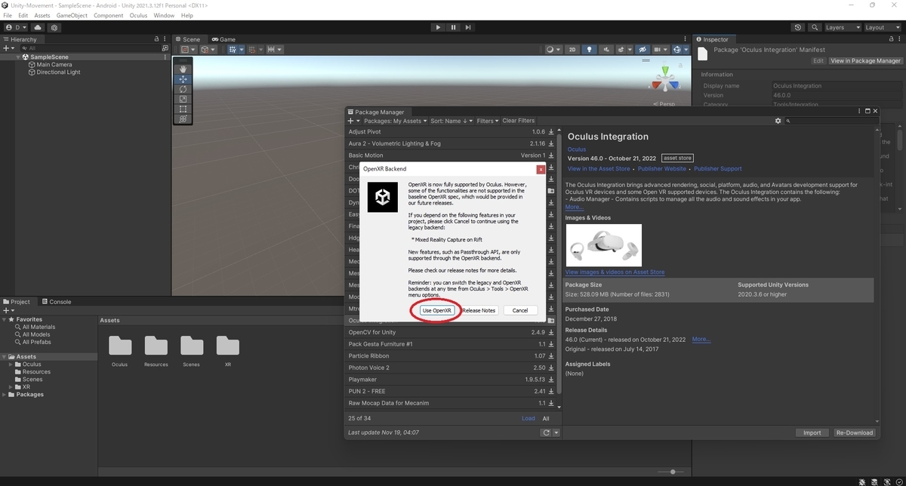Select the Transform tool in Scene toolbar

[183, 118]
